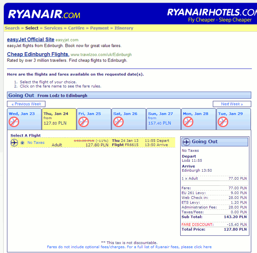The height and width of the screenshot is (253, 257).
Task: Click the Lodz 11:55 departure text
Action: (x=192, y=161)
